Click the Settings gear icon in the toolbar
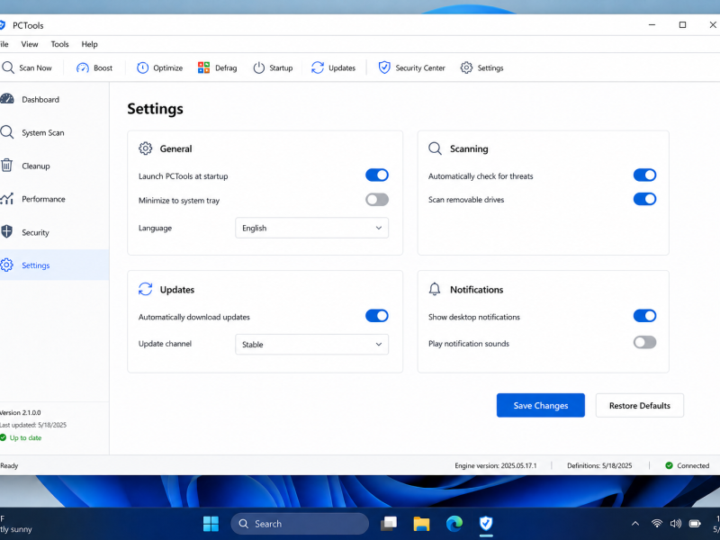The height and width of the screenshot is (540, 720). (x=466, y=68)
